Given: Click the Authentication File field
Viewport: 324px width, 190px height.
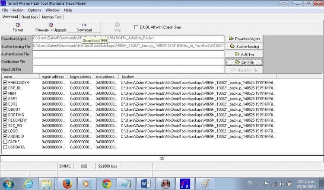Looking at the screenshot, I should pos(128,54).
